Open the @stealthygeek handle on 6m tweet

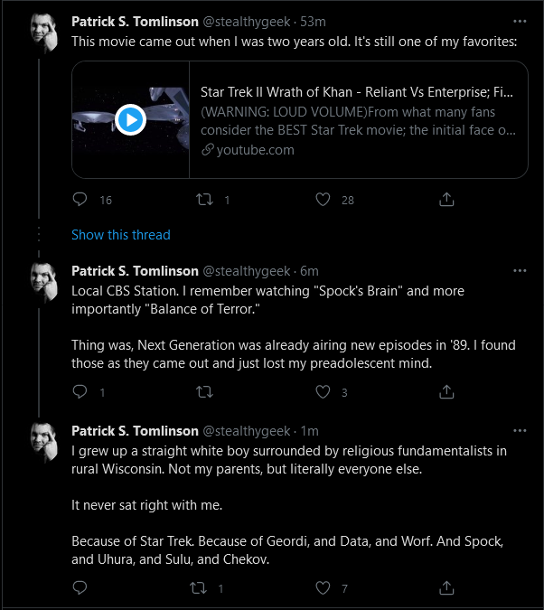point(247,271)
